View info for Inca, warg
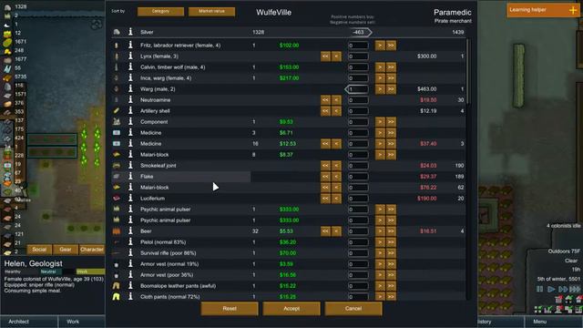Image resolution: width=583 pixels, height=328 pixels. [x=130, y=77]
